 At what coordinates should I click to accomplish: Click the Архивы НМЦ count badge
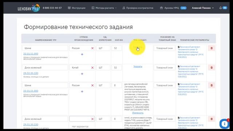(183, 8)
